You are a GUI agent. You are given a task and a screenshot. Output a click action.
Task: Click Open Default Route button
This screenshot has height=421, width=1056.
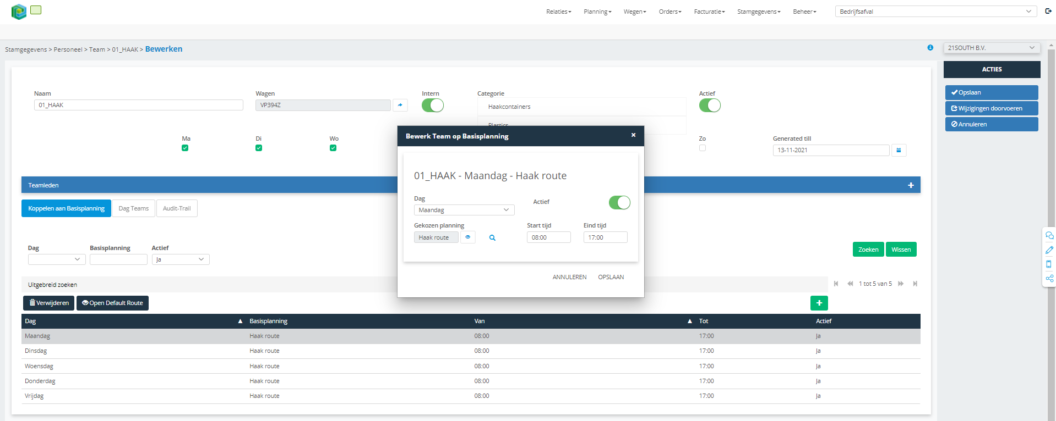[x=112, y=303]
